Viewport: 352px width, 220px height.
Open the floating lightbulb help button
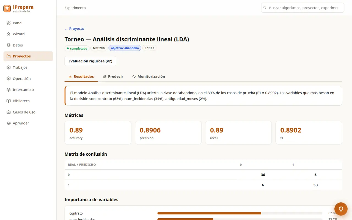(341, 209)
